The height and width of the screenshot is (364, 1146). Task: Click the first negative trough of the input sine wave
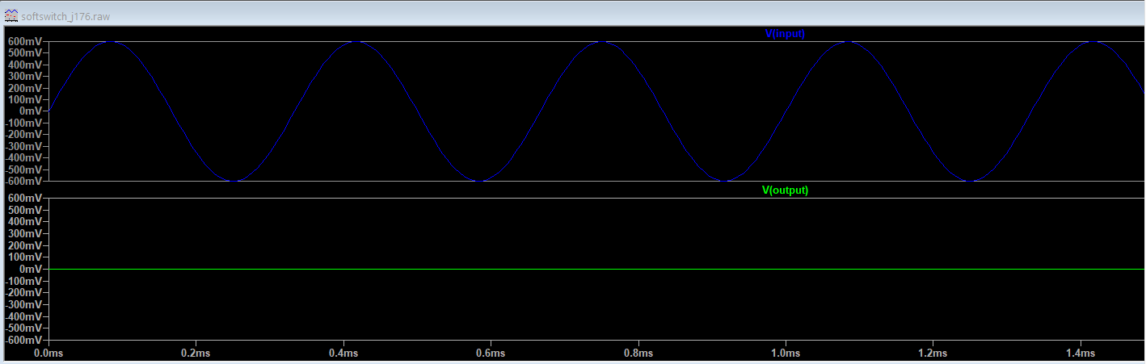click(x=233, y=181)
